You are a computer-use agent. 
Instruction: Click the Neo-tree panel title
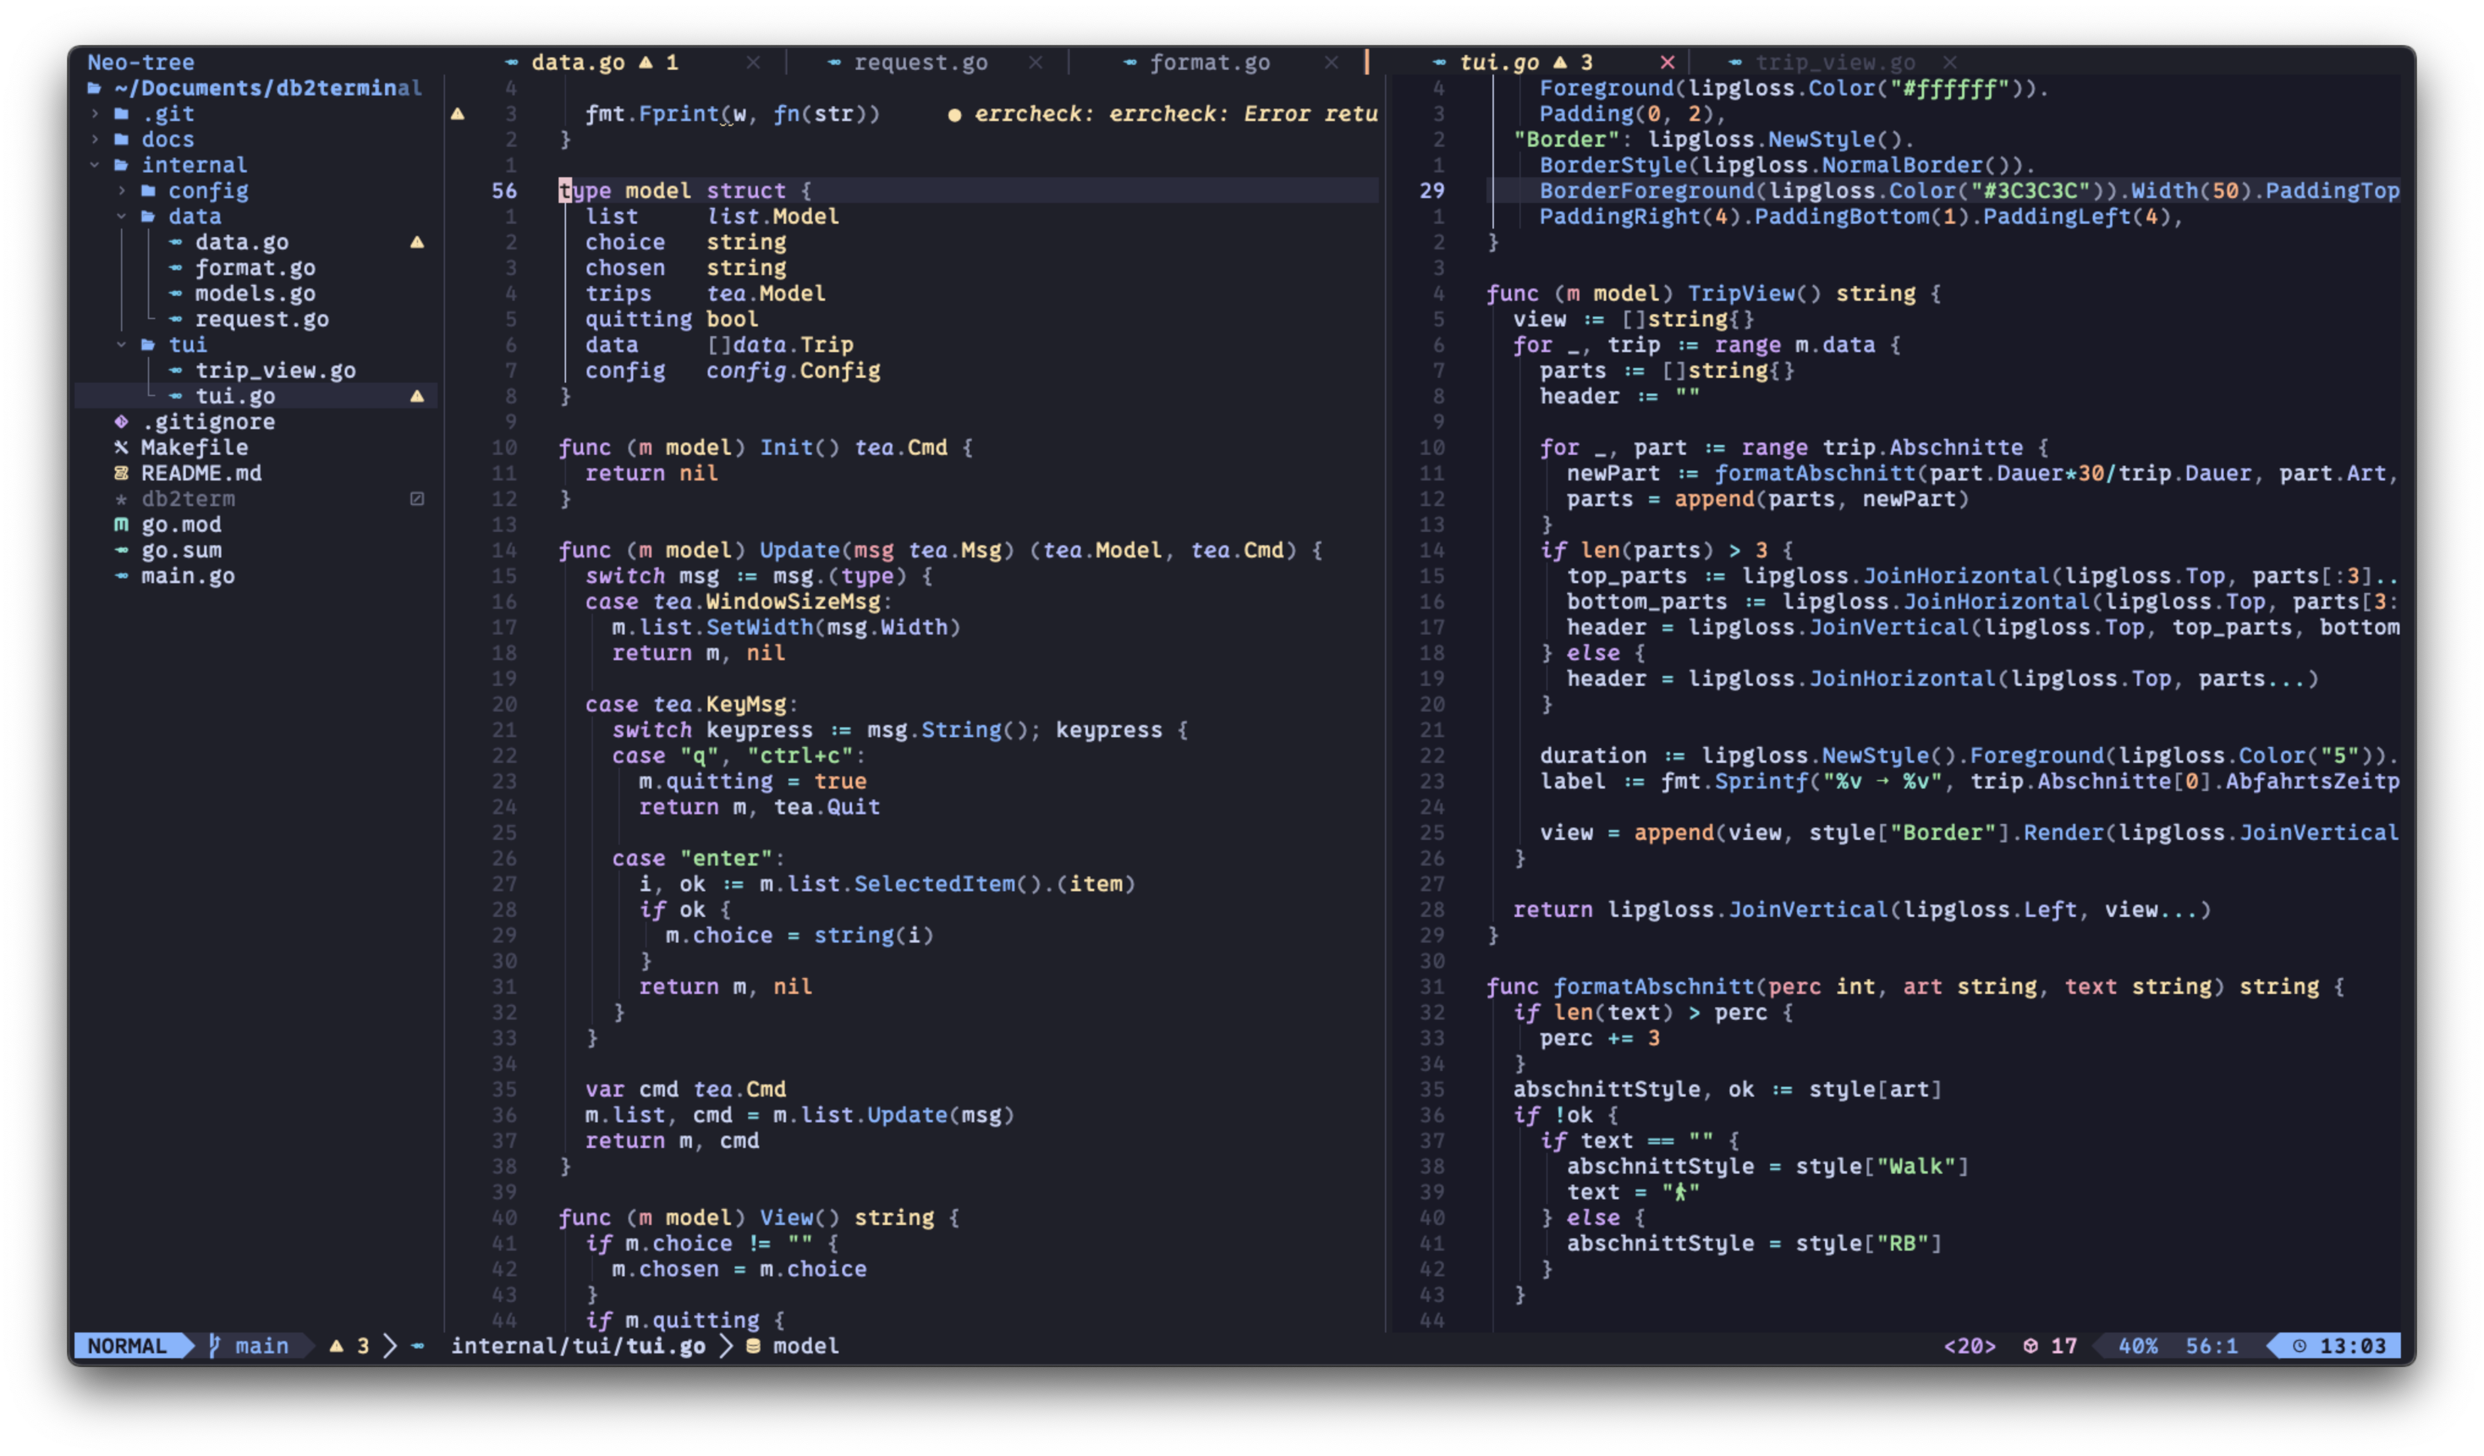point(141,62)
